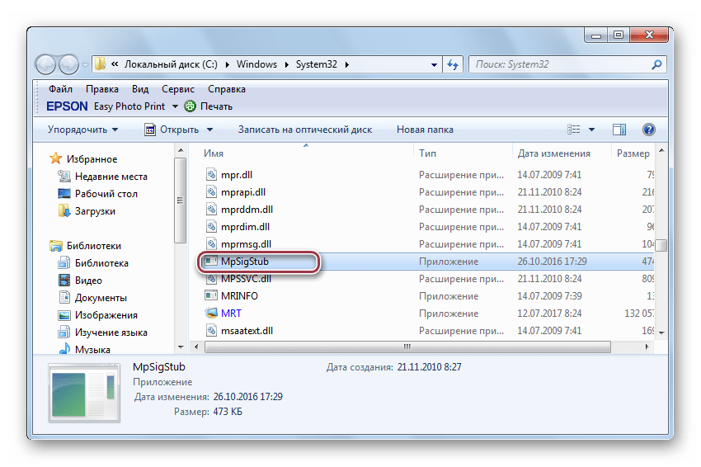Click the file list vertical scrollbar thumb
The height and width of the screenshot is (467, 701).
coord(661,246)
